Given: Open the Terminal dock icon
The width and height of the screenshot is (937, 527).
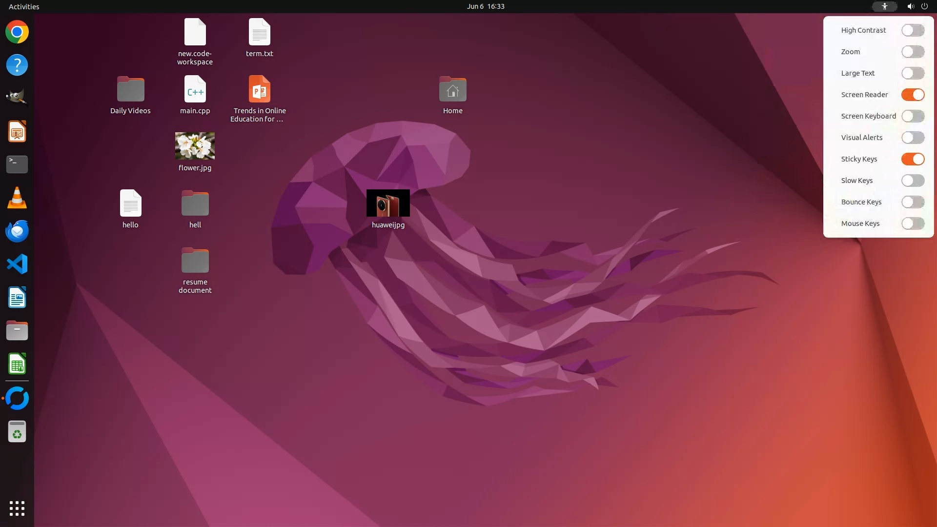Looking at the screenshot, I should point(17,164).
